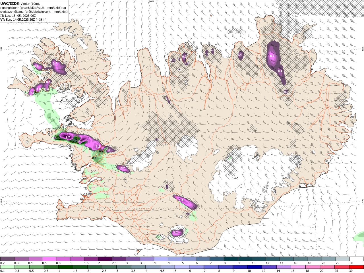Pick the lower legend swatch from 0.3 to 0.5

click(22, 267)
